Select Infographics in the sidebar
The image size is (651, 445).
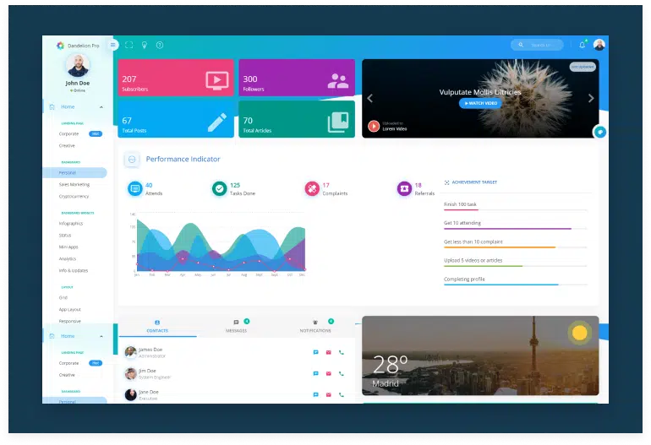click(71, 224)
